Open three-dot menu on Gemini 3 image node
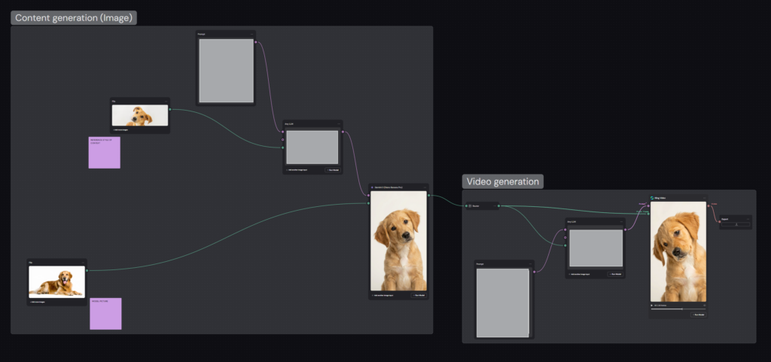Viewport: 771px width, 362px height. (424, 187)
